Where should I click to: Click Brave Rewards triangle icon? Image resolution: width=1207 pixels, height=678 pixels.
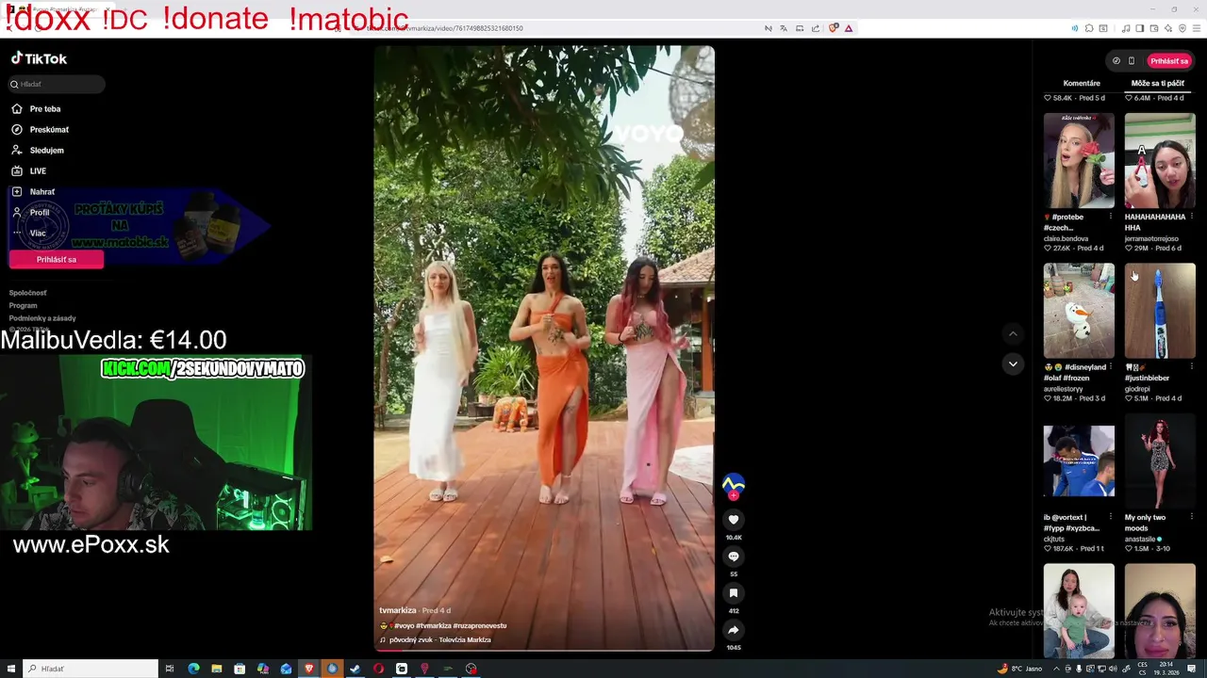point(849,28)
